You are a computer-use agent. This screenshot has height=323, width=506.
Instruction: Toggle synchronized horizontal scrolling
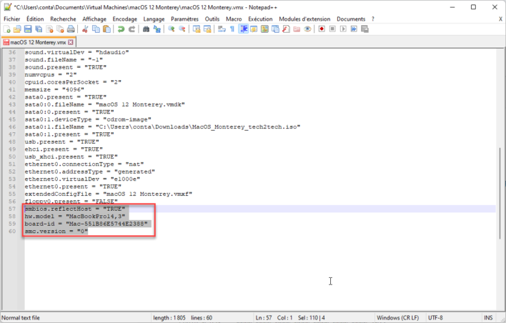207,29
